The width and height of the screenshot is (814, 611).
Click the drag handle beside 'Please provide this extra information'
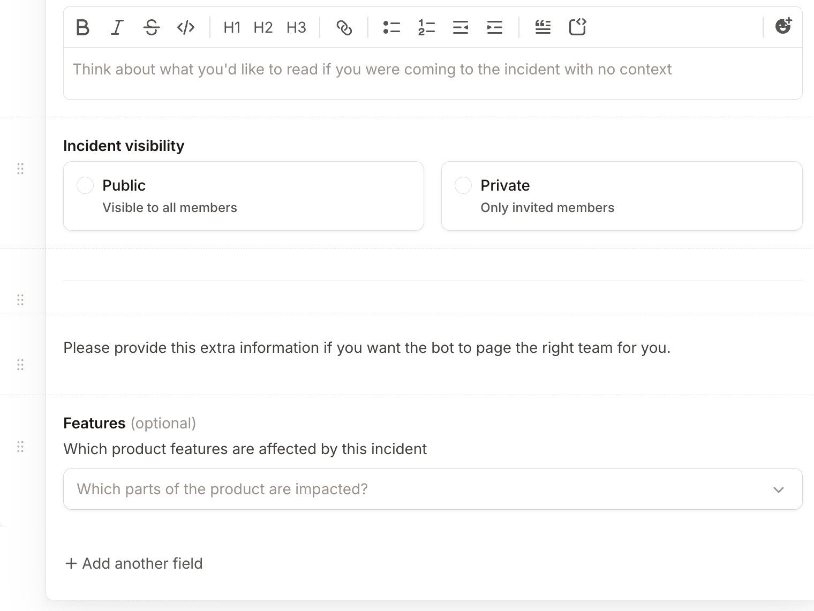[20, 365]
